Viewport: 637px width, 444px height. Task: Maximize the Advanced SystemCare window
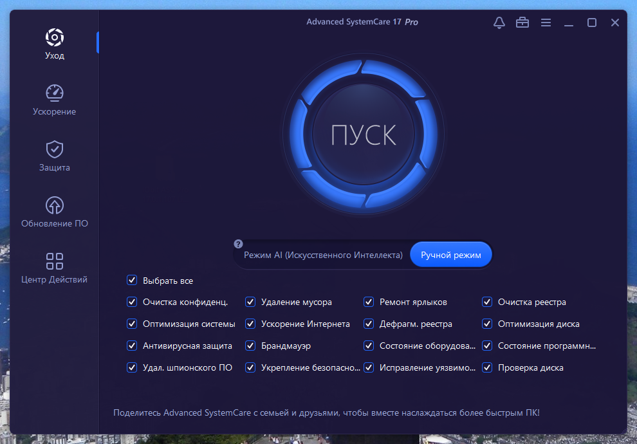pyautogui.click(x=592, y=23)
